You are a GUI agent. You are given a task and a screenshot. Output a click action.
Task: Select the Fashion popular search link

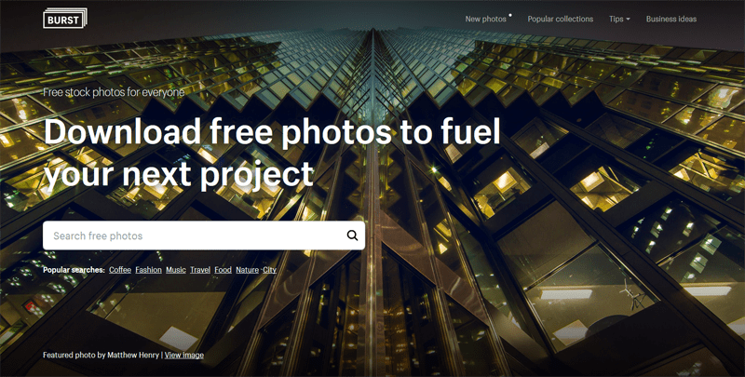click(x=148, y=270)
